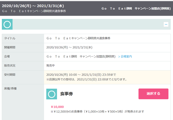Click the 食事券 ticket type heading
The height and width of the screenshot is (120, 173).
click(x=66, y=94)
